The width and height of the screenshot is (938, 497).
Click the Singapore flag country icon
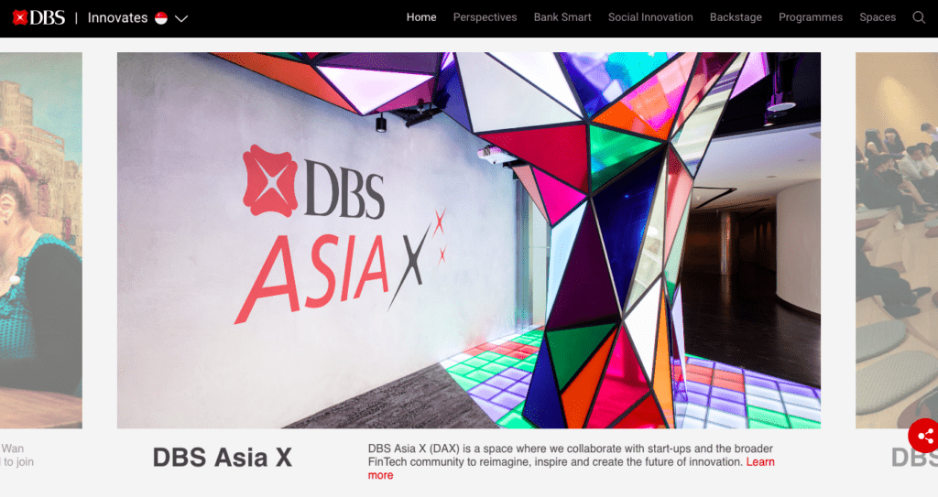[x=161, y=18]
